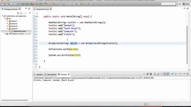Expand the JRE System Library node

(5, 34)
